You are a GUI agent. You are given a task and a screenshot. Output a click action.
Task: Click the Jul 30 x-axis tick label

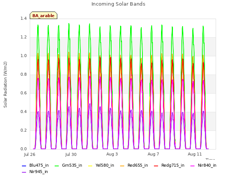[x=71, y=154]
